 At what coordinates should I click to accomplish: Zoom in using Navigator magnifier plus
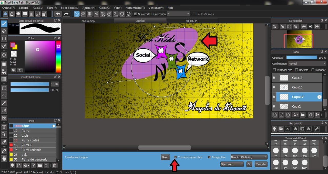[283, 27]
